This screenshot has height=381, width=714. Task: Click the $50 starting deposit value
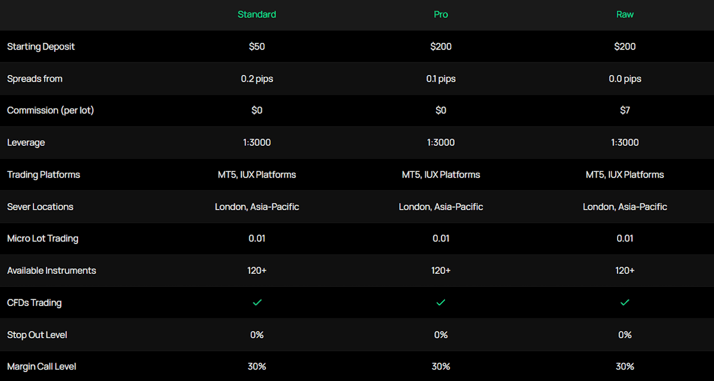257,46
